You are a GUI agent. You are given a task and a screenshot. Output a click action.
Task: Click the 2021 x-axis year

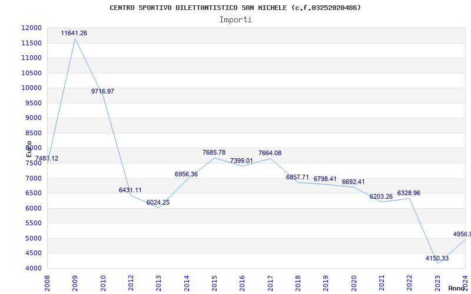click(382, 283)
